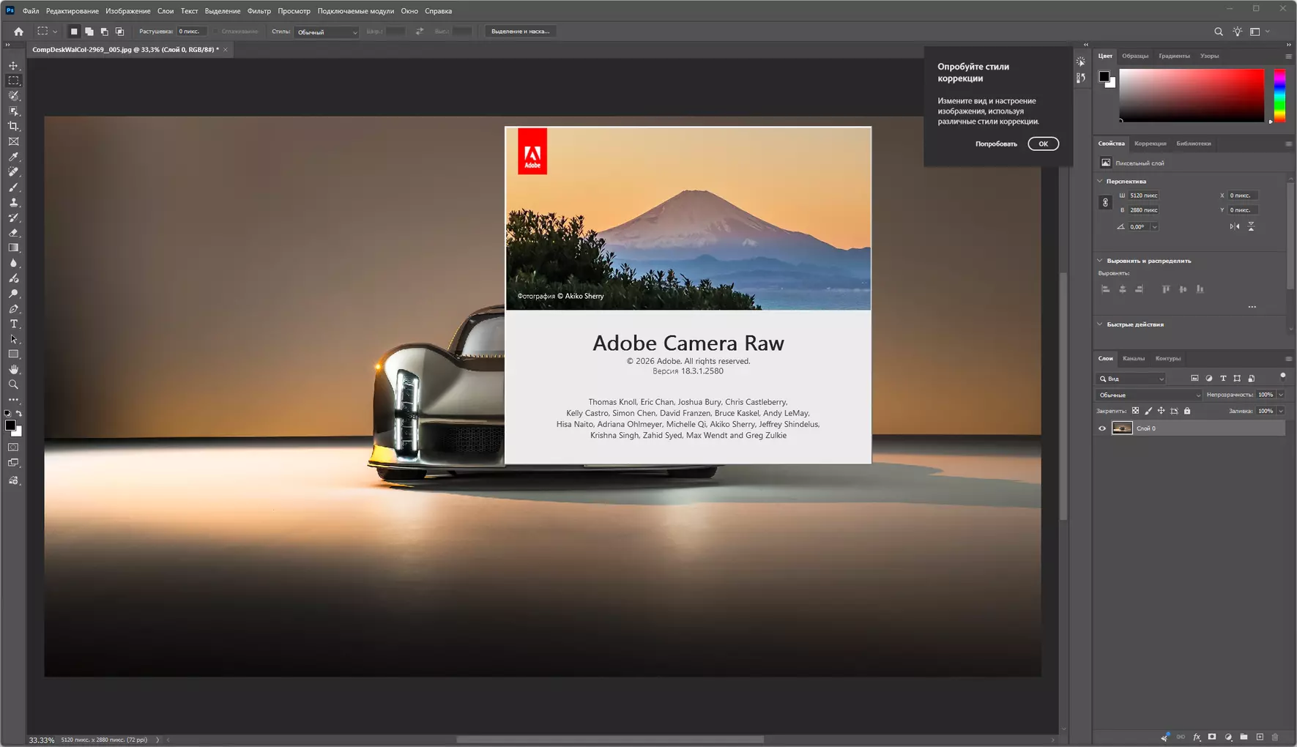1297x747 pixels.
Task: Select the Brush tool
Action: (x=13, y=187)
